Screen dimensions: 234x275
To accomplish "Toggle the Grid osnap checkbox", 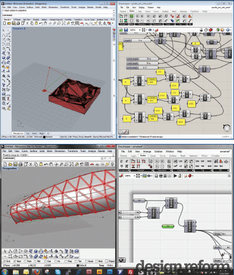I will coord(5,261).
